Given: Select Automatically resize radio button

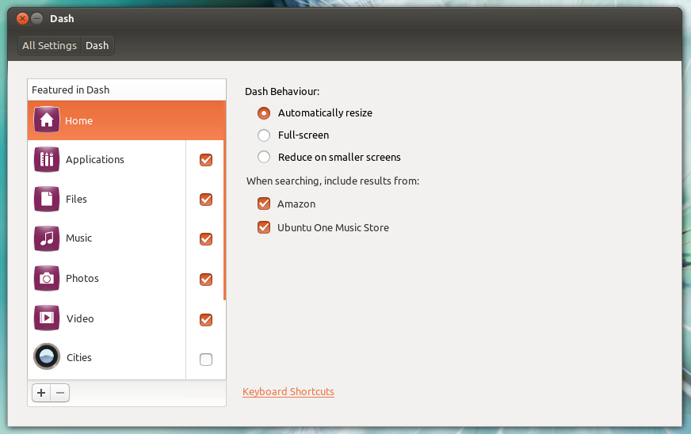Looking at the screenshot, I should (264, 112).
